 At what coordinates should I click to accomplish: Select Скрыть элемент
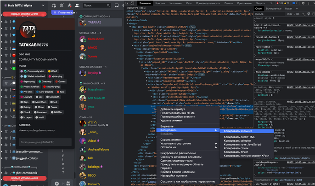click(172, 139)
